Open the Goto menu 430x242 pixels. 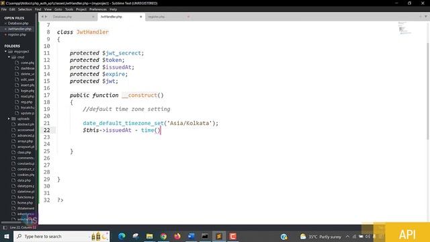(58, 9)
